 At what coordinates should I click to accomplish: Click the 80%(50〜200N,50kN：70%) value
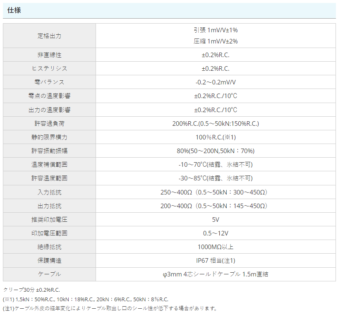click(x=216, y=151)
